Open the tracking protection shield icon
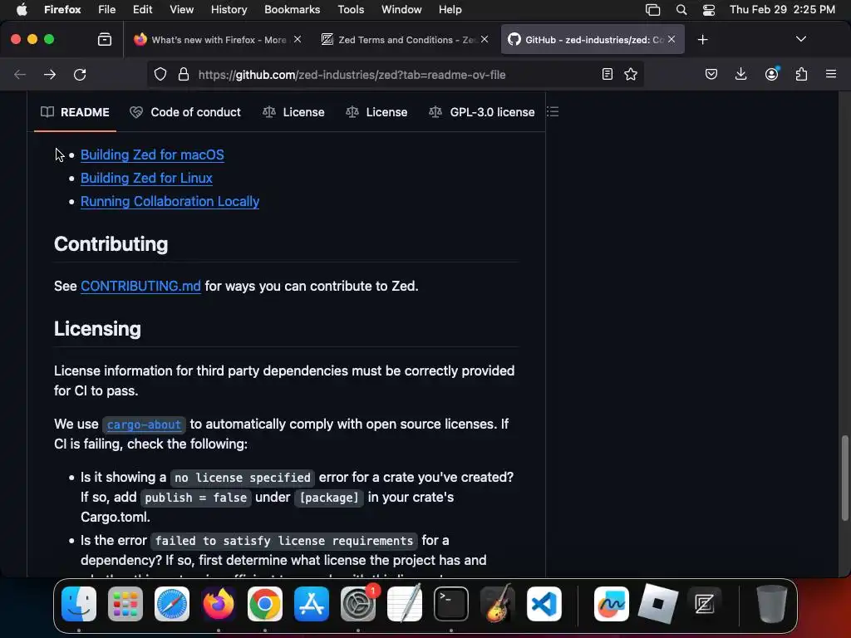This screenshot has width=851, height=638. click(160, 74)
